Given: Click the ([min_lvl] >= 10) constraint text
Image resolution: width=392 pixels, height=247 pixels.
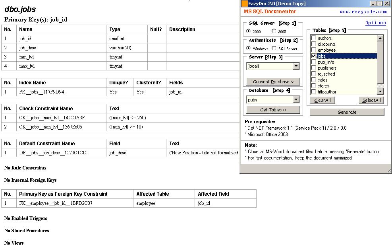Looking at the screenshot, I should (x=126, y=127).
